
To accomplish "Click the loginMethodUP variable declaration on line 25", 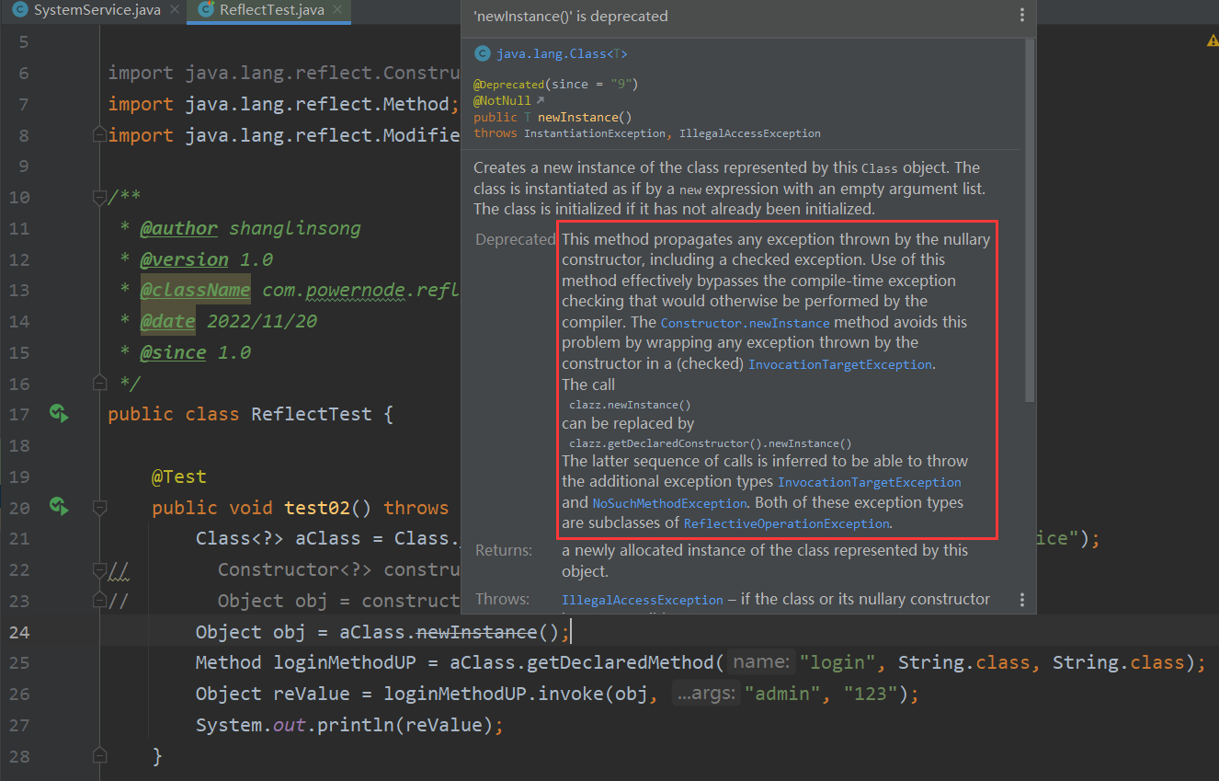I will pos(345,663).
